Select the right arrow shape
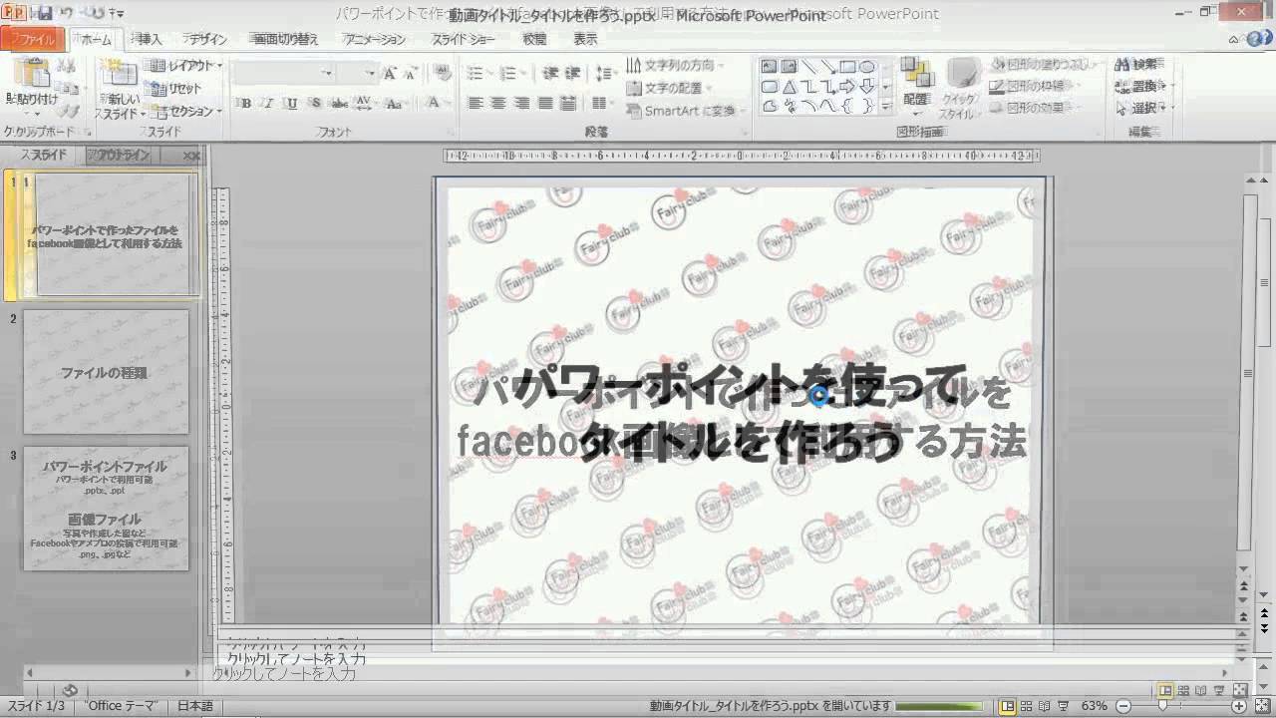This screenshot has width=1276, height=718. pyautogui.click(x=847, y=87)
